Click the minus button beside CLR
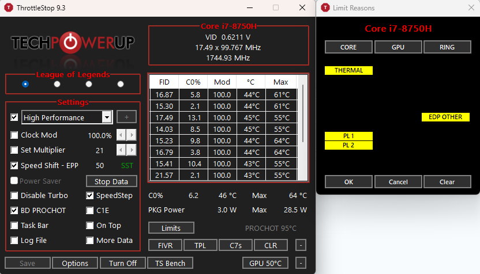Image resolution: width=480 pixels, height=274 pixels. click(x=301, y=245)
